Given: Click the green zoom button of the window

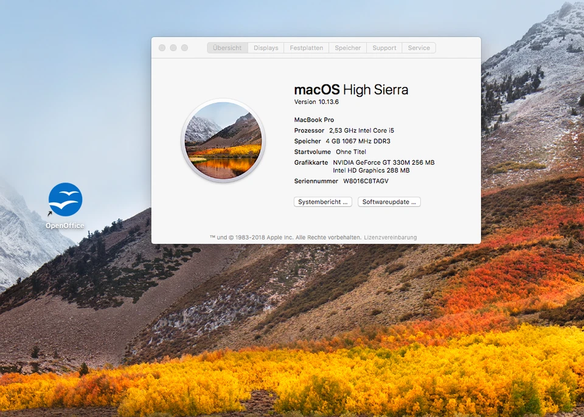Looking at the screenshot, I should click(x=184, y=47).
